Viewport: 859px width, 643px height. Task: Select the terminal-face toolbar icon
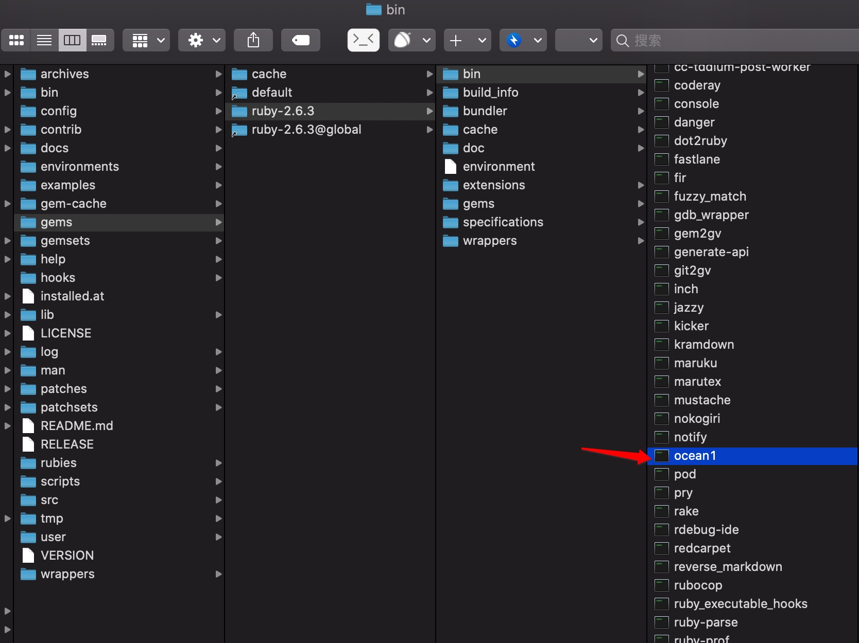click(364, 40)
